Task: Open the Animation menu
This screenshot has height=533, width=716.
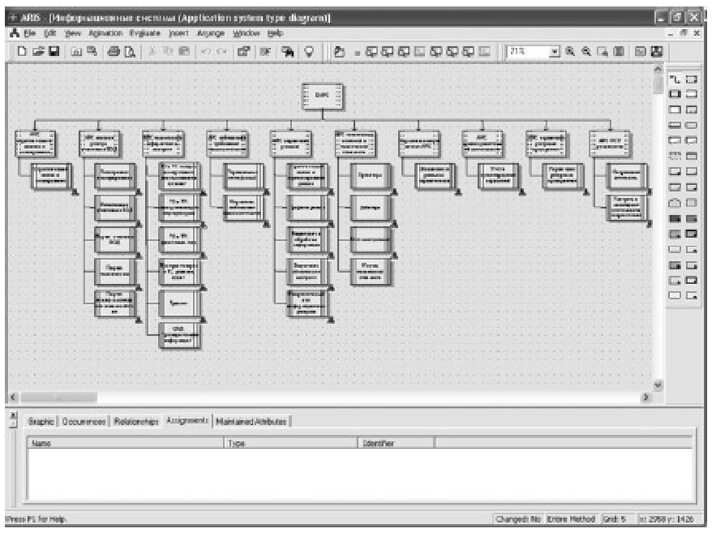Action: click(105, 33)
